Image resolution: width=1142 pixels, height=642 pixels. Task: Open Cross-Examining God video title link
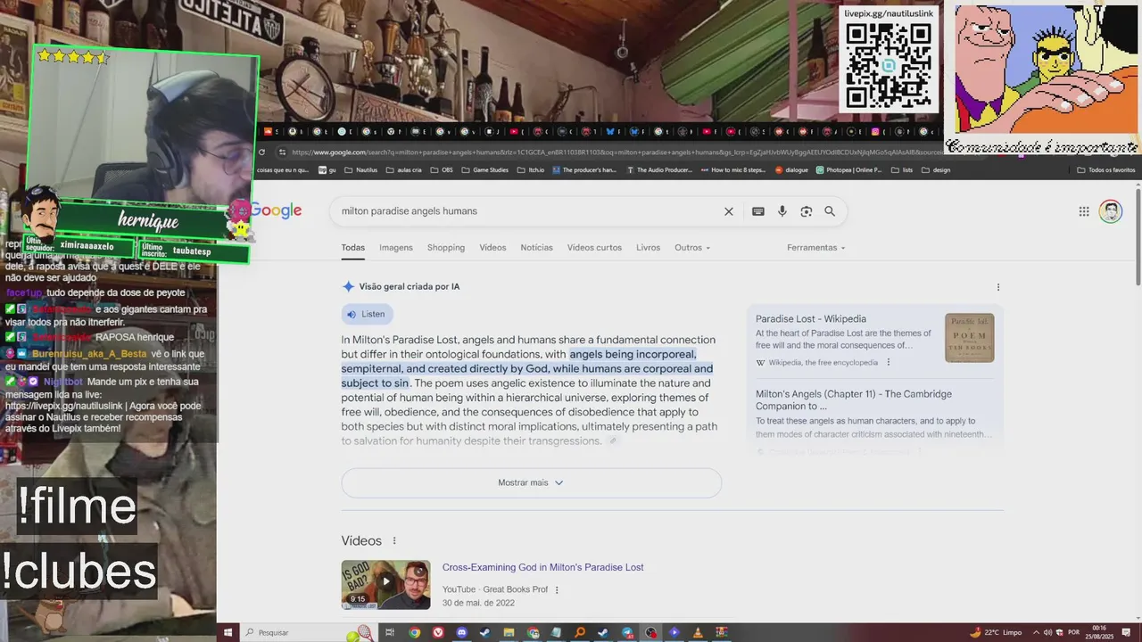[x=542, y=567]
